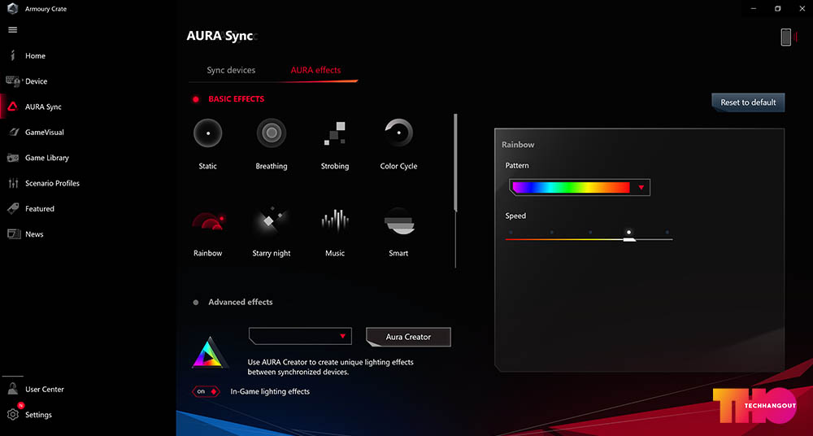
Task: Open the Device sidebar icon
Action: coord(13,81)
